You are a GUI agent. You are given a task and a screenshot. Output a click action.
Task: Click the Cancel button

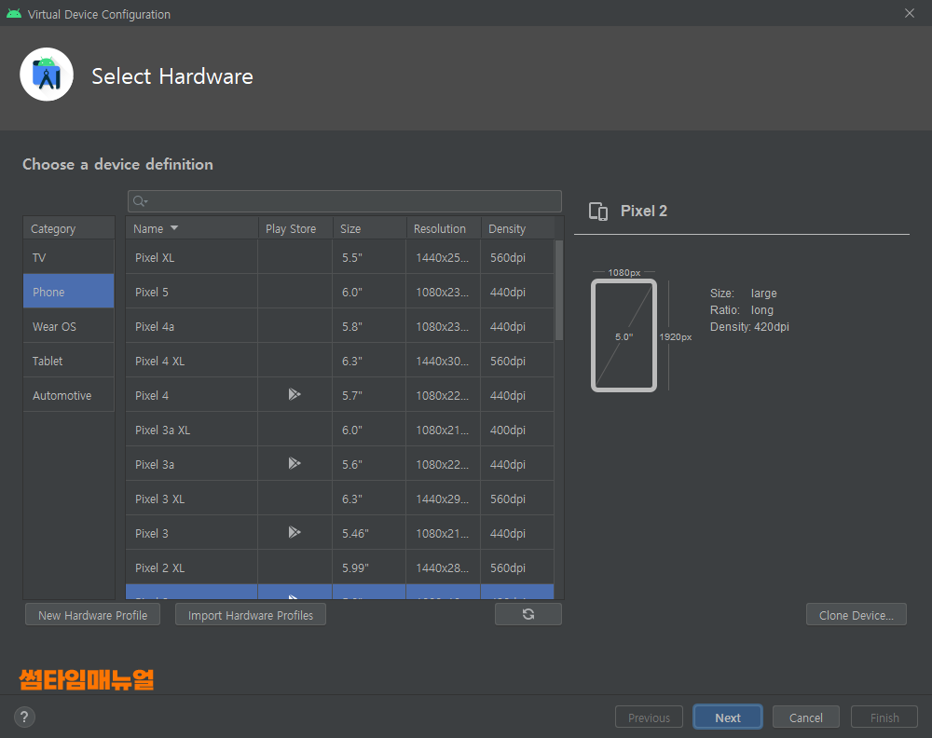[806, 717]
